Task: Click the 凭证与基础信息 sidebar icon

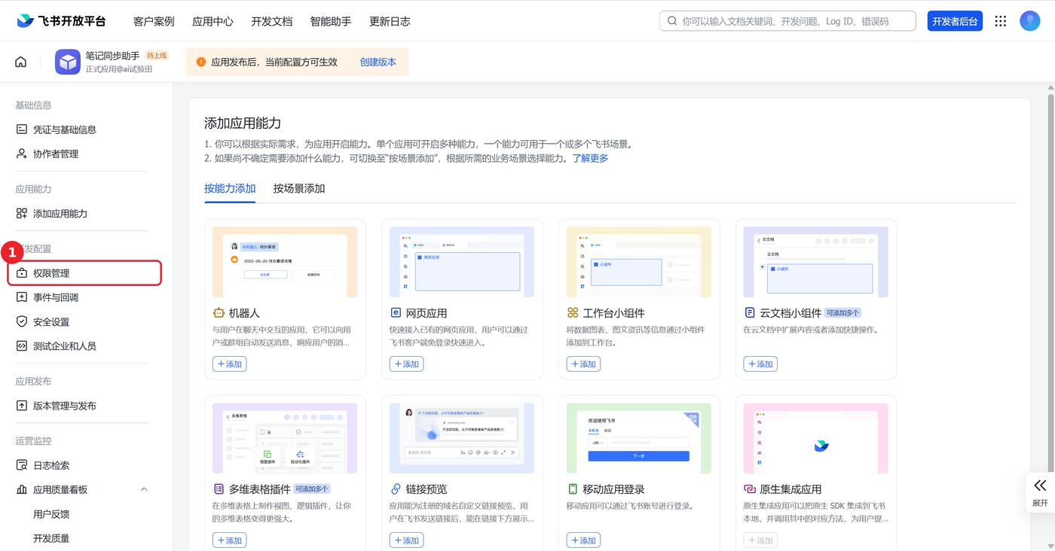Action: tap(22, 129)
